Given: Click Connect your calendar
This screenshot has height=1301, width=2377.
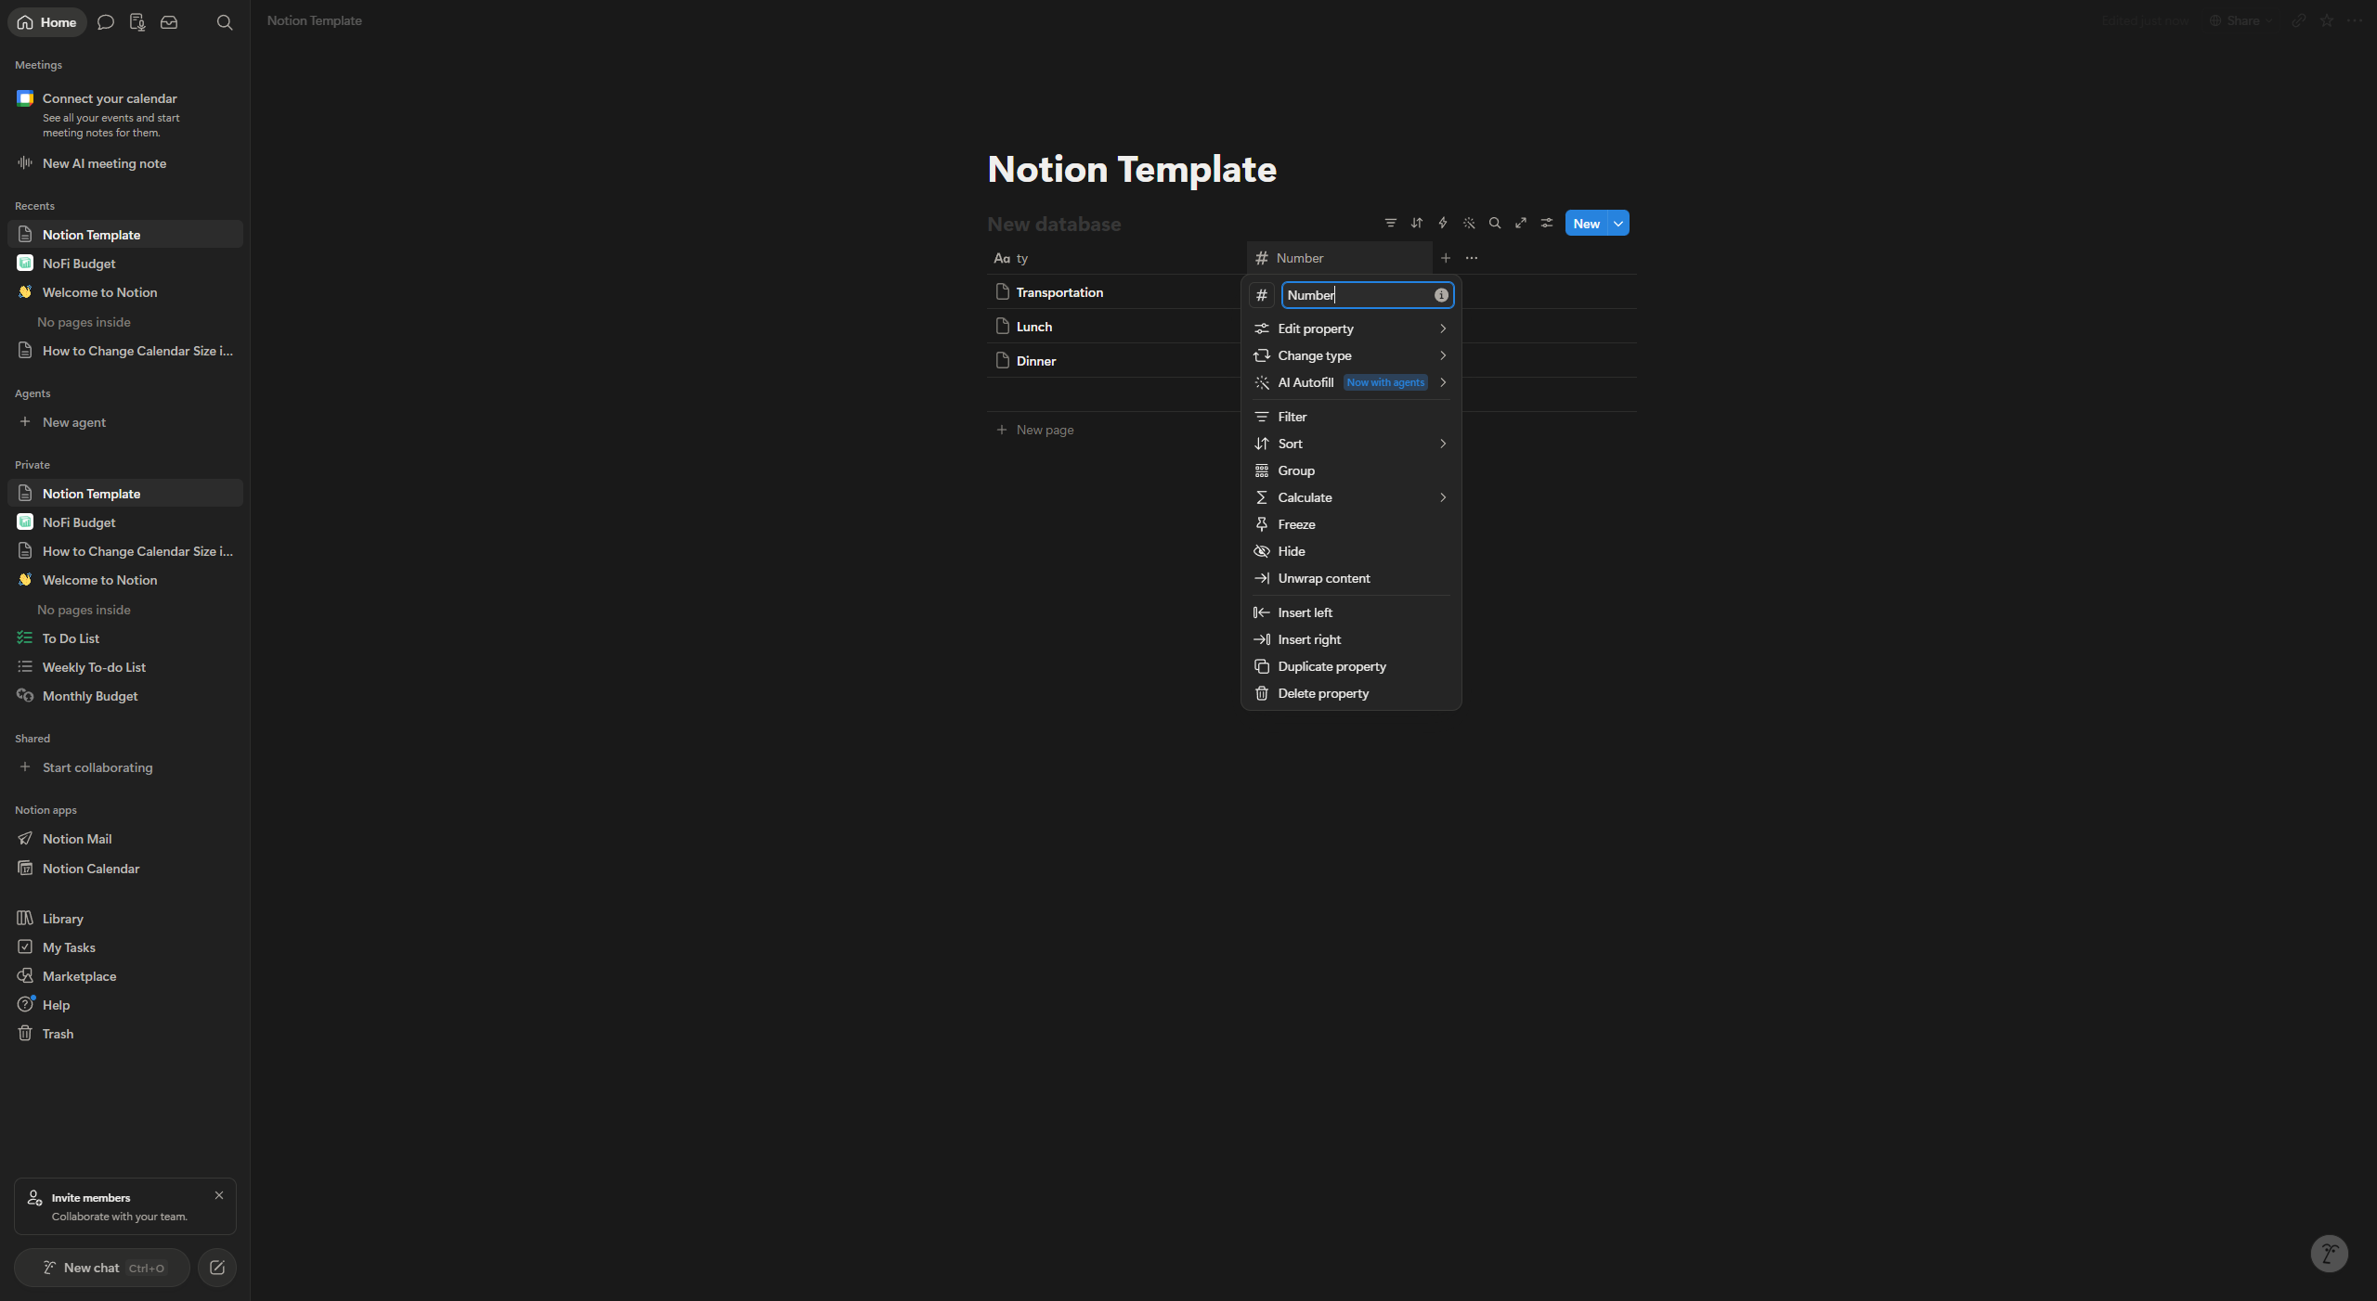Looking at the screenshot, I should tap(125, 114).
